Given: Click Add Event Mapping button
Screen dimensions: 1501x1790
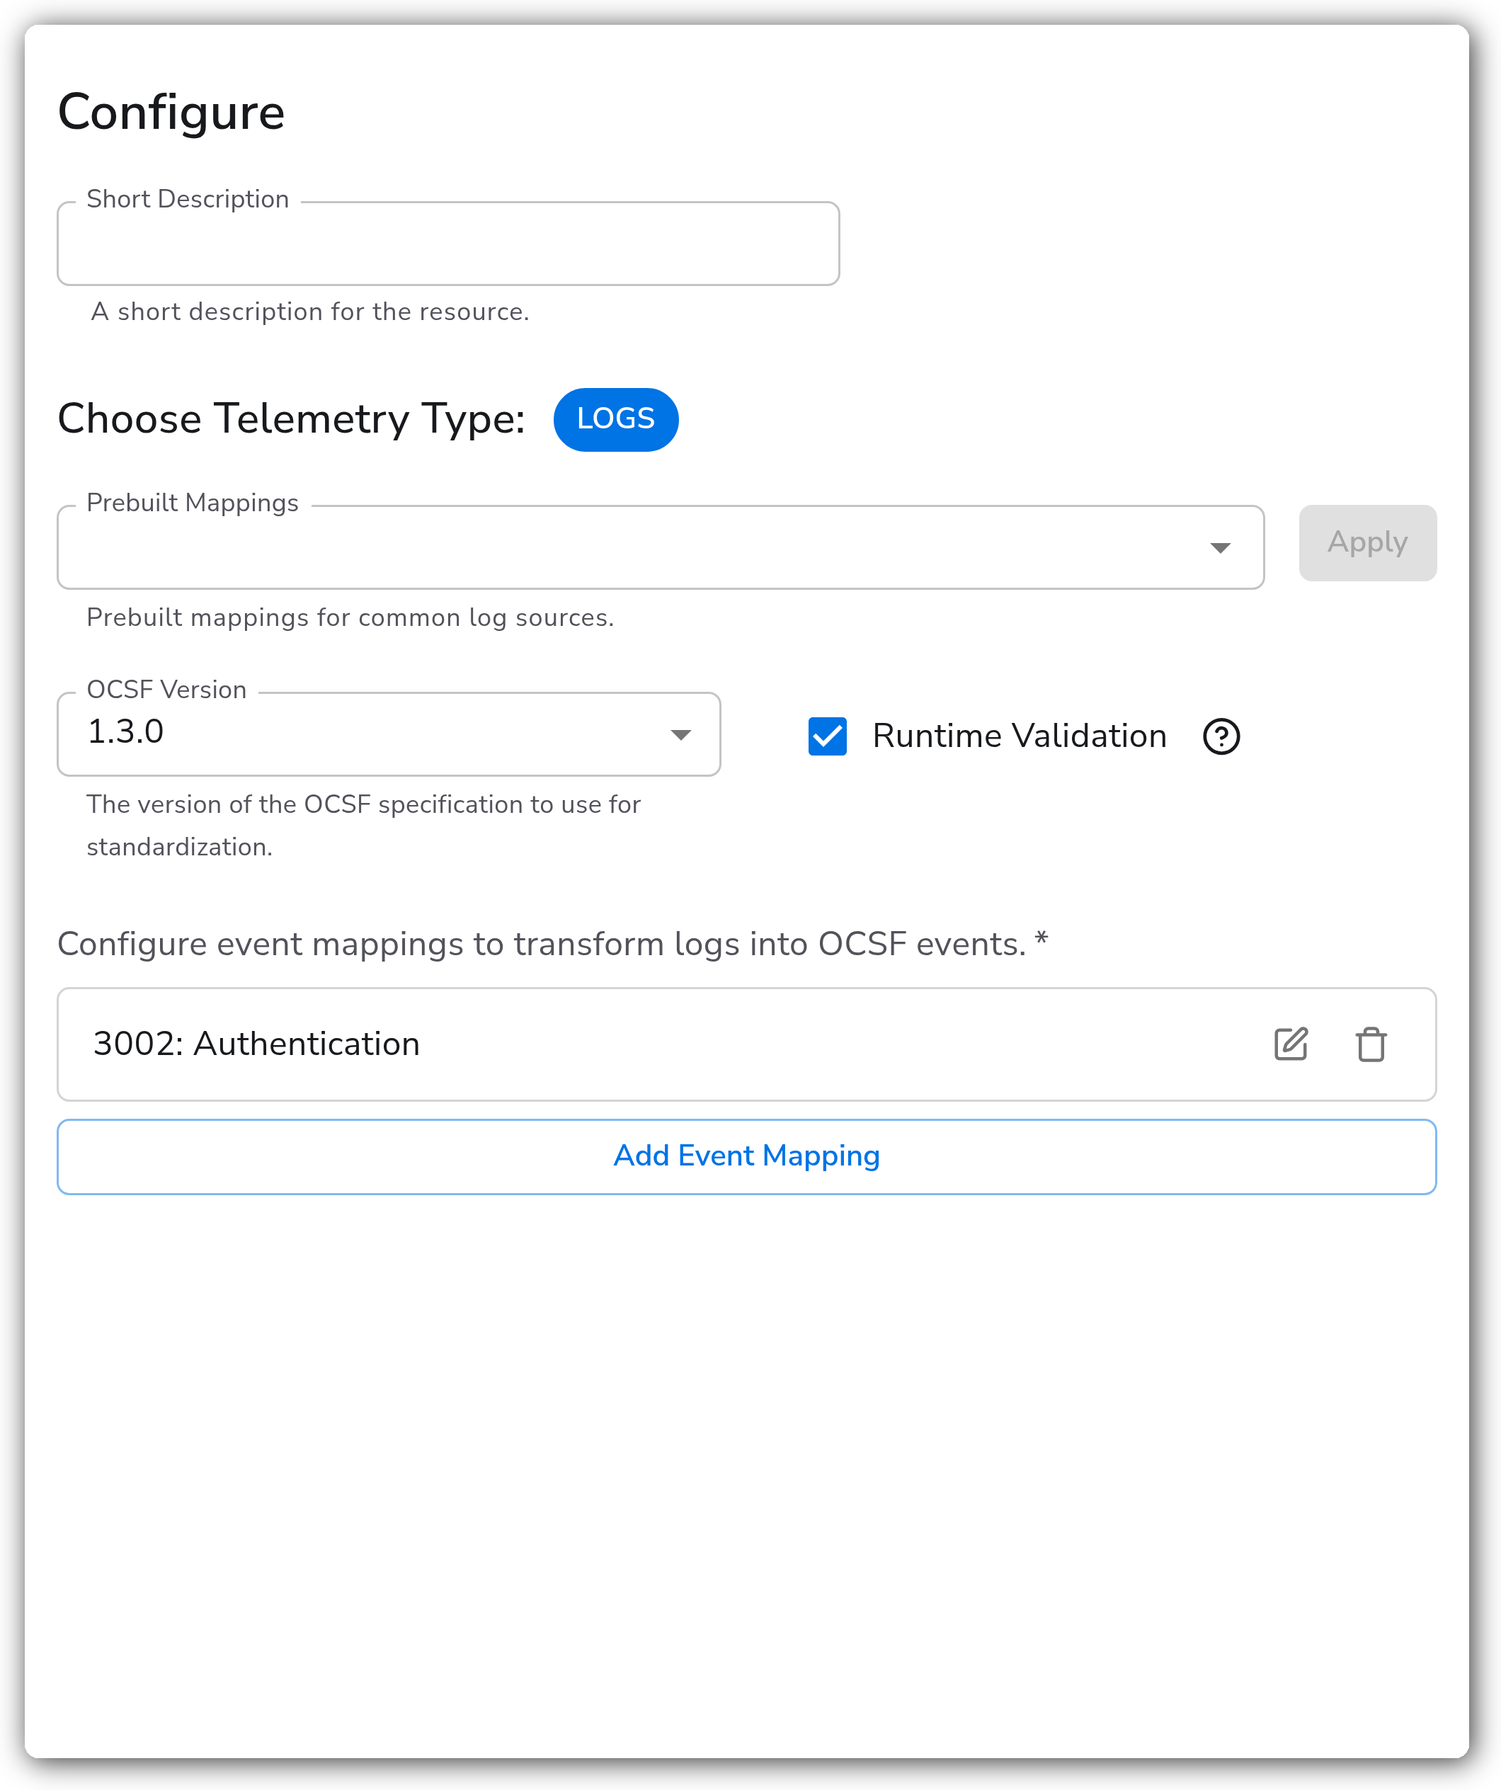Looking at the screenshot, I should coord(747,1156).
